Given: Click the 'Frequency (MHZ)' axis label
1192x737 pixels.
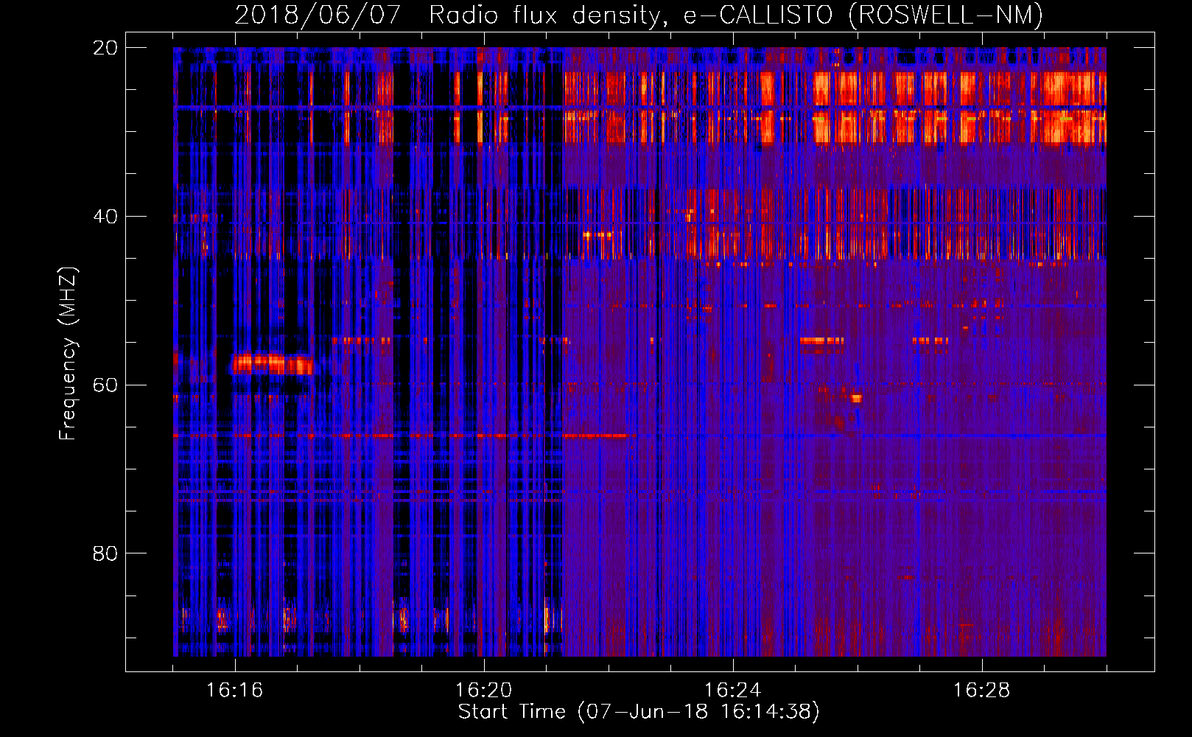Looking at the screenshot, I should pyautogui.click(x=68, y=353).
